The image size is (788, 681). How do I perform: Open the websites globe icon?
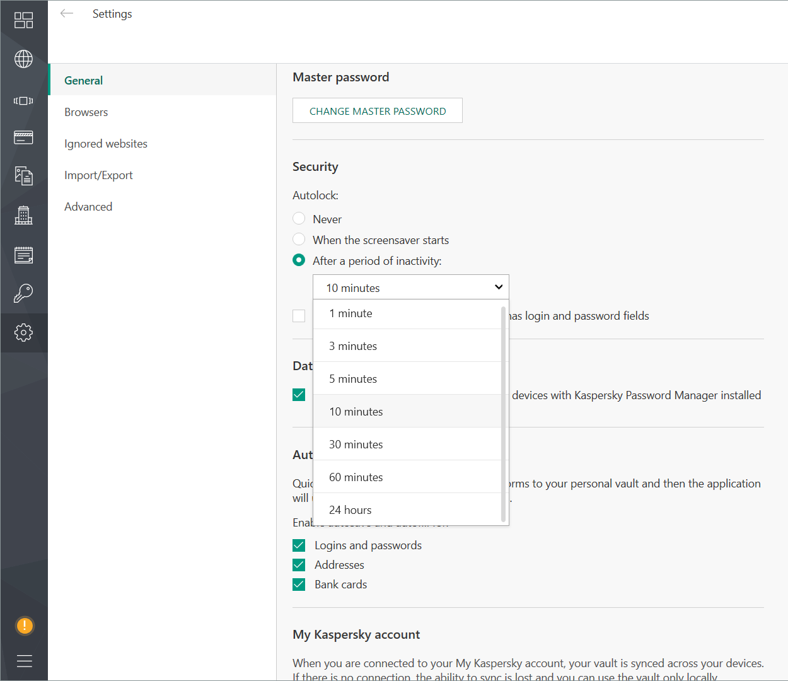23,59
